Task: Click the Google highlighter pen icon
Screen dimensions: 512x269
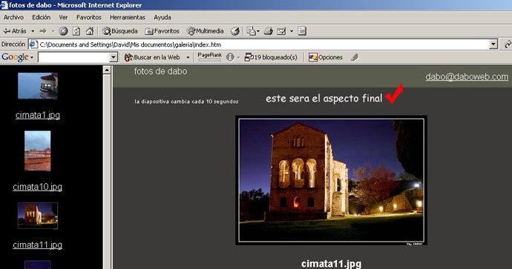Action: point(355,57)
